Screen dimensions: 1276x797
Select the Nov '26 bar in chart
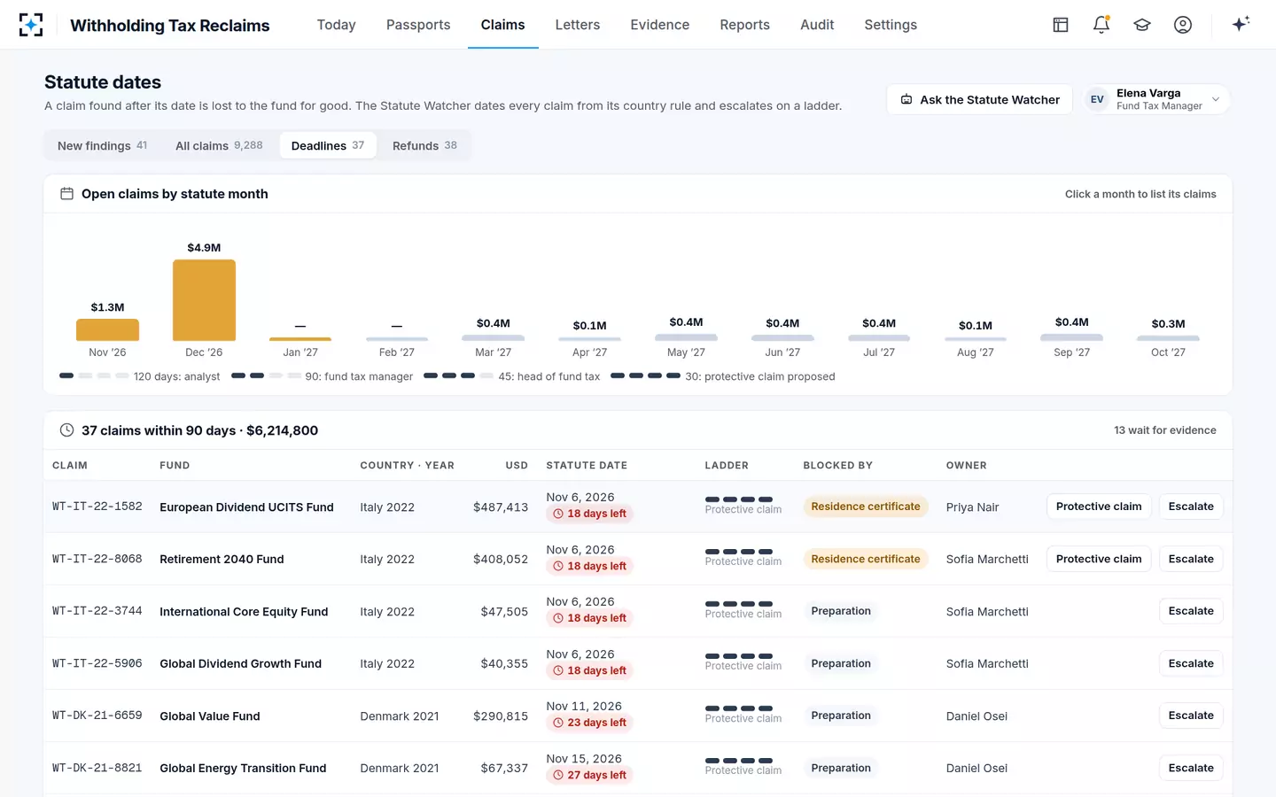coord(107,329)
